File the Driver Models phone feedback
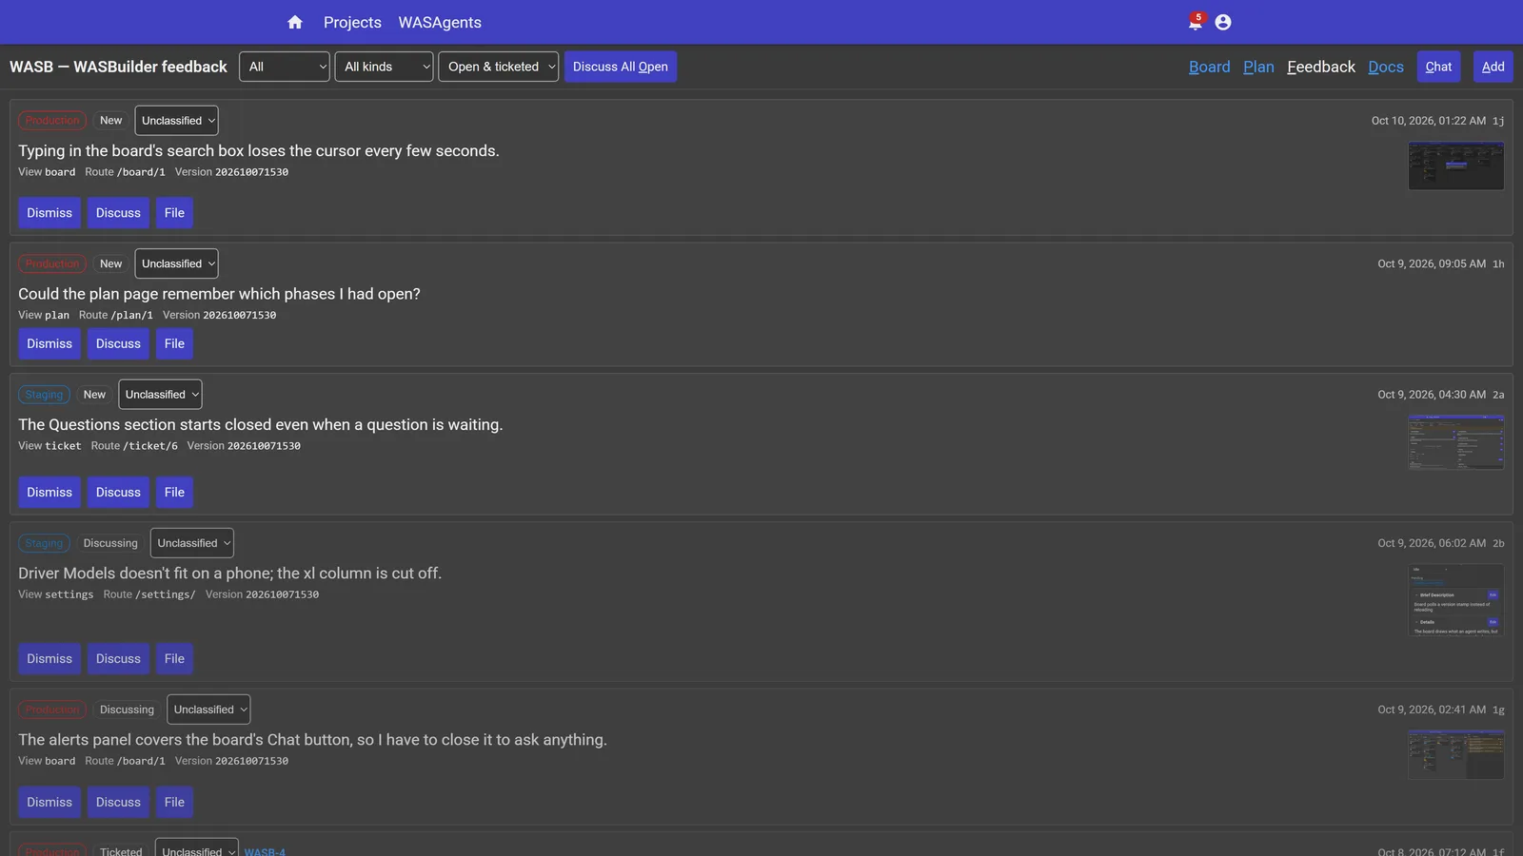The width and height of the screenshot is (1523, 856). pyautogui.click(x=174, y=658)
